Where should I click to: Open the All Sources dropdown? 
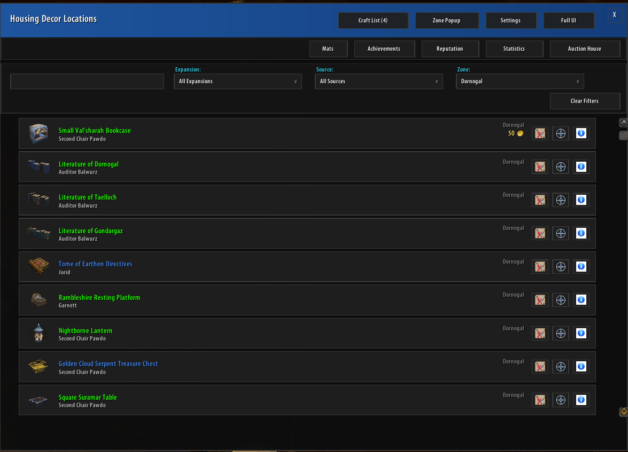pyautogui.click(x=379, y=81)
